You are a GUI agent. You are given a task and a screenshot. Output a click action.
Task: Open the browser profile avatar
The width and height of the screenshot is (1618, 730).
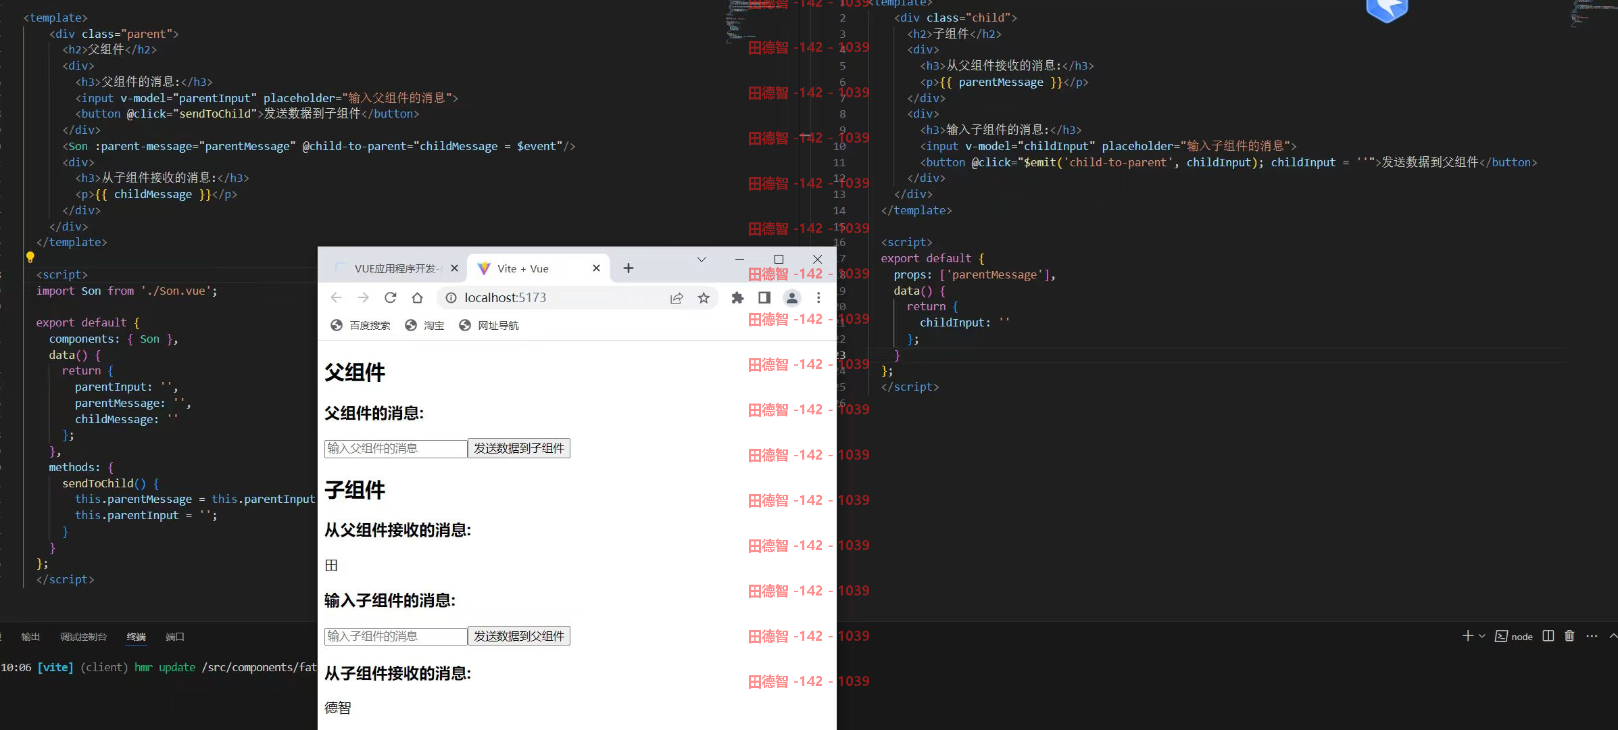(791, 297)
